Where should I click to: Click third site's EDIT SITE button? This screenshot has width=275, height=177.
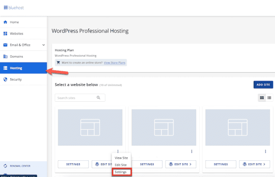255,164
